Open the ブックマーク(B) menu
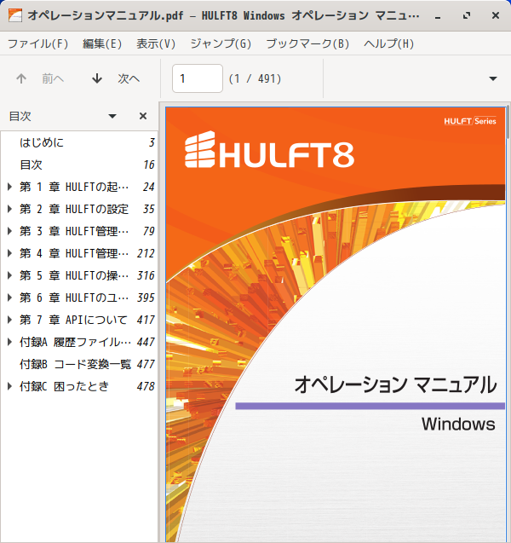Screen dimensions: 511x543 click(307, 43)
